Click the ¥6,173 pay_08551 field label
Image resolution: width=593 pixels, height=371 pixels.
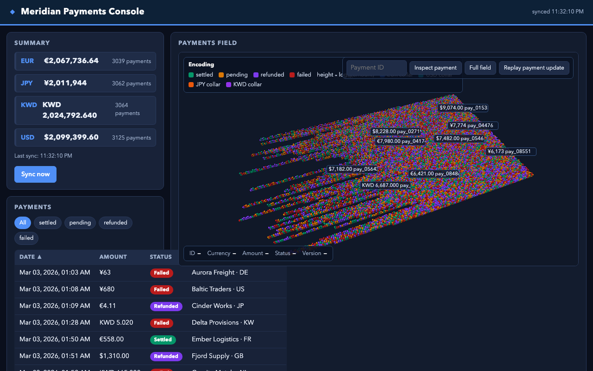[x=511, y=151]
